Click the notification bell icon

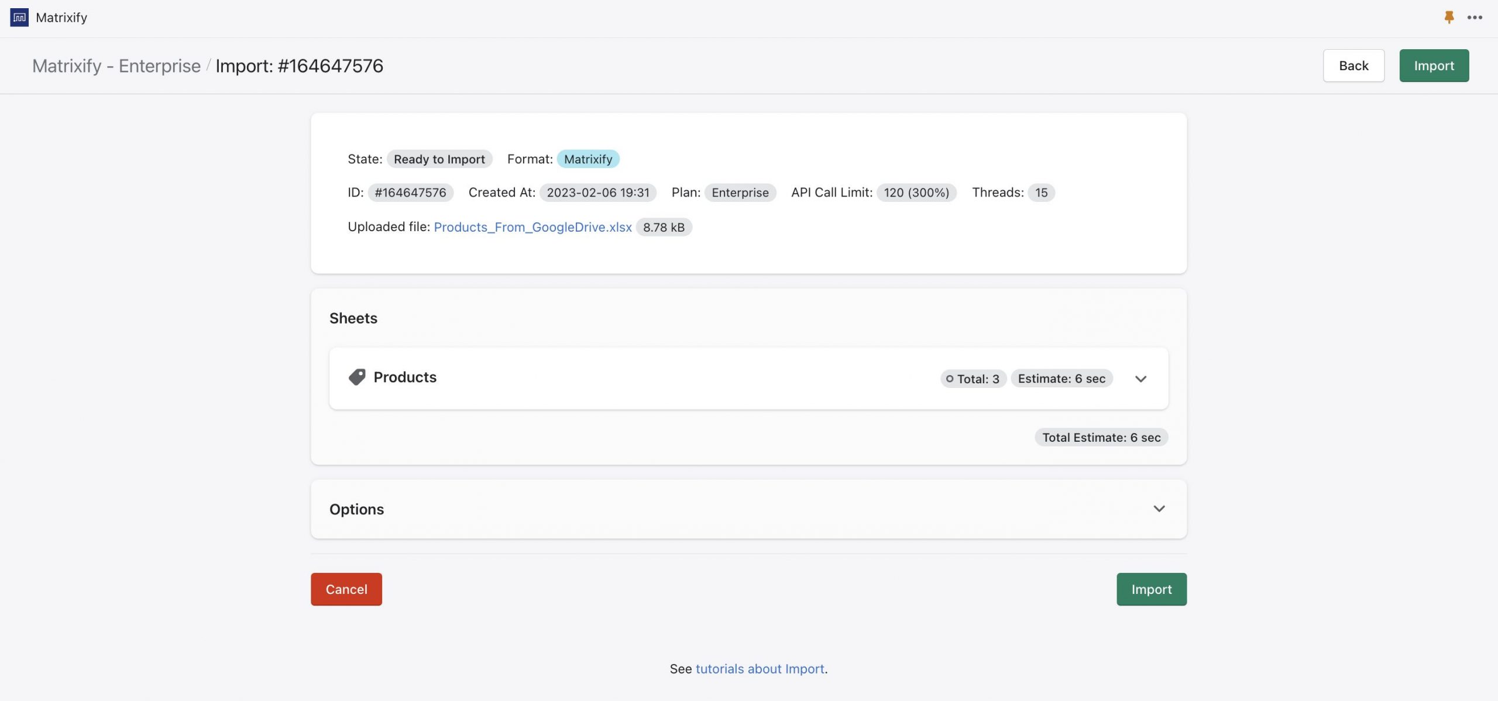(x=1448, y=17)
